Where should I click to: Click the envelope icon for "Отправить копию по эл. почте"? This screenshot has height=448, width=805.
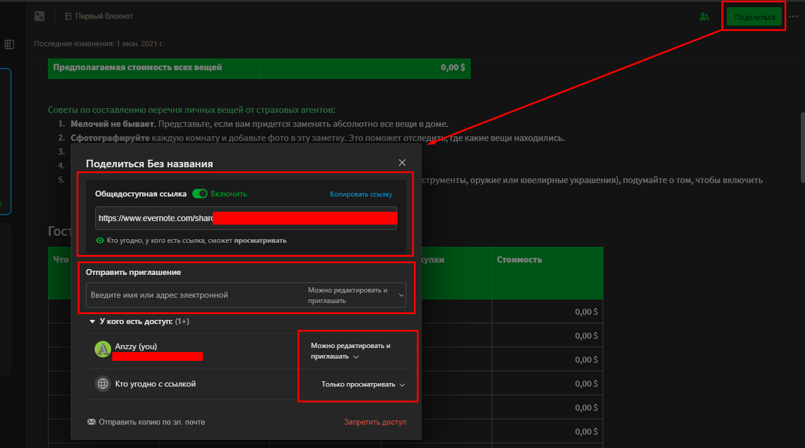pos(91,421)
